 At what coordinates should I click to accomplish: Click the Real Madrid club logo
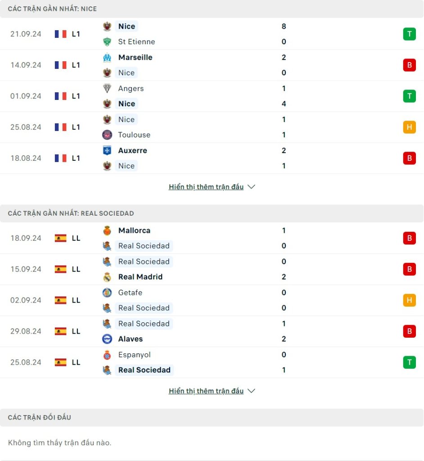click(x=107, y=277)
